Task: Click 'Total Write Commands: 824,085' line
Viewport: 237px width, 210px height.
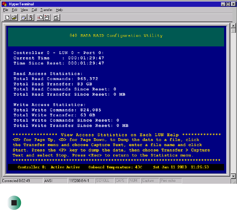Action: pos(57,110)
